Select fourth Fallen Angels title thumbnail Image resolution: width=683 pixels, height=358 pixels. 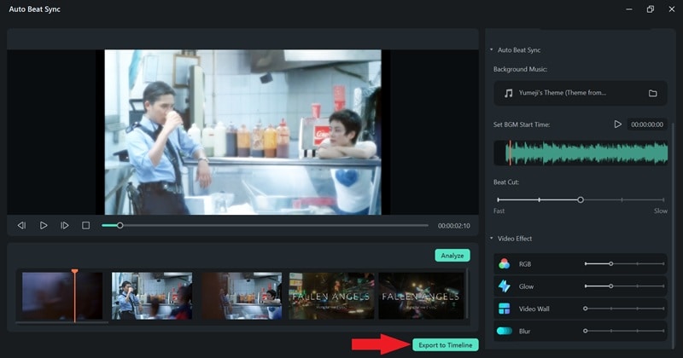(x=331, y=296)
